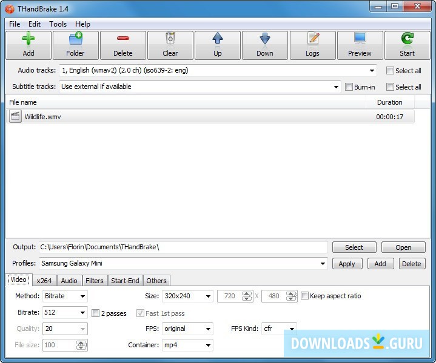Click the red Delete toolbar icon
Screen dimensions: 436x363
(x=123, y=38)
